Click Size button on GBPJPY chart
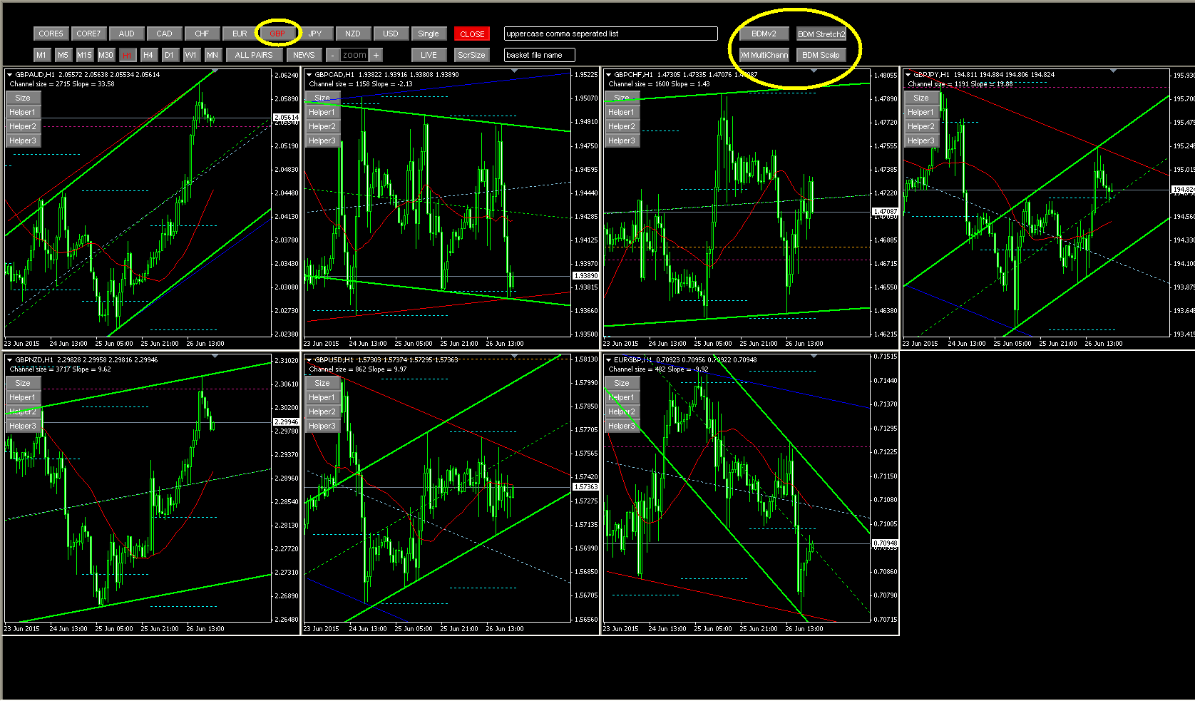This screenshot has width=1195, height=701. click(921, 98)
